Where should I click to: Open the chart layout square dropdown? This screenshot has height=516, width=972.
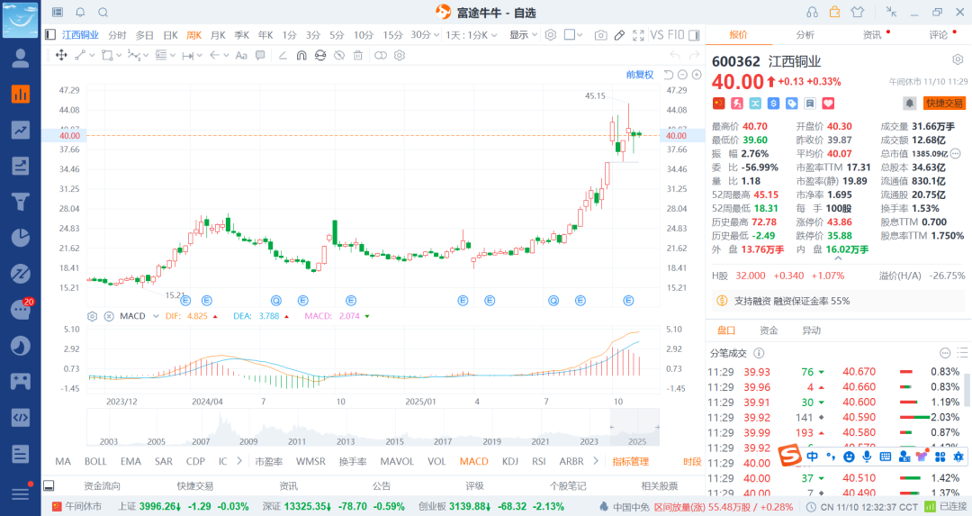point(573,35)
